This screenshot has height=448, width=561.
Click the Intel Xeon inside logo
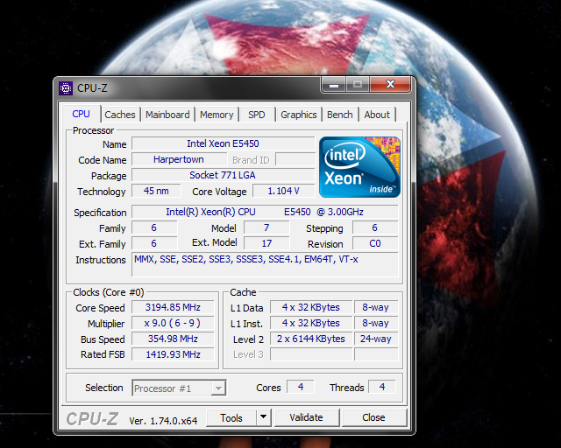[x=359, y=167]
